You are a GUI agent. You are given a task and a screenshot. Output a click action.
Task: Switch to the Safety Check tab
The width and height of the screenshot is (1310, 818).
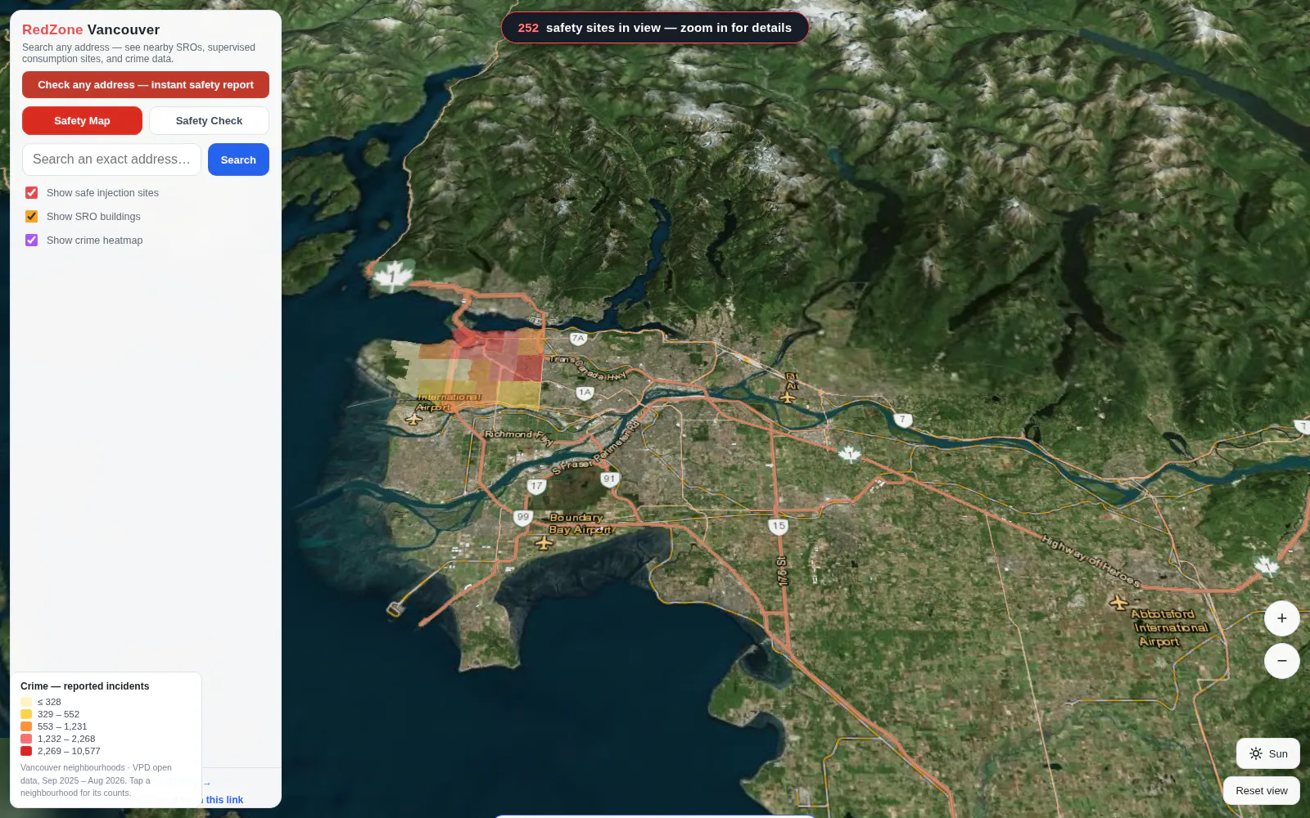[209, 120]
